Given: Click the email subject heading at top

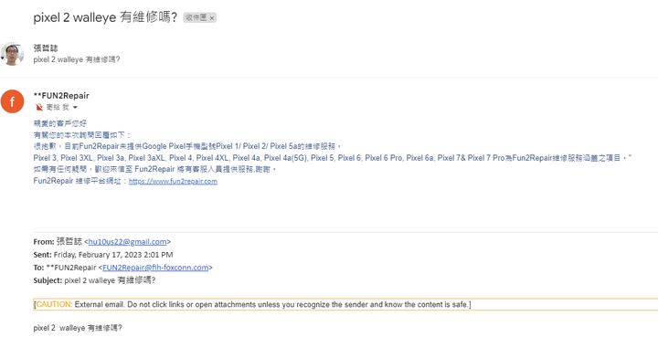Looking at the screenshot, I should click(x=105, y=17).
